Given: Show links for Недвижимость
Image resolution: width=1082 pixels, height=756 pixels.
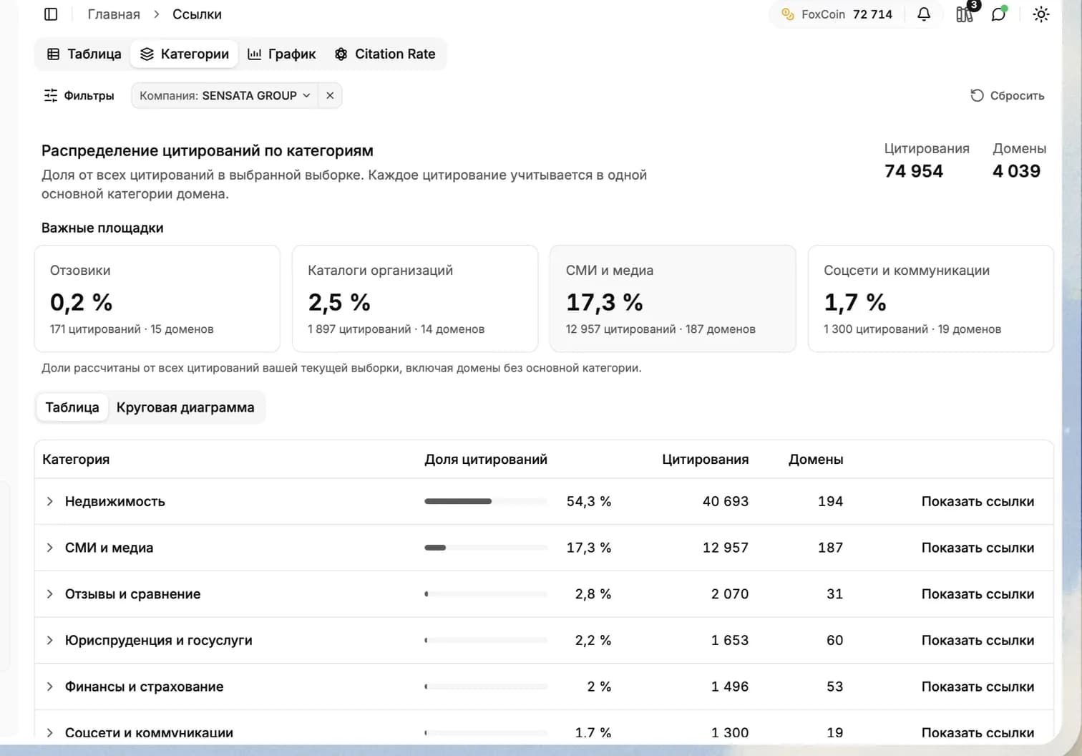Looking at the screenshot, I should coord(978,501).
